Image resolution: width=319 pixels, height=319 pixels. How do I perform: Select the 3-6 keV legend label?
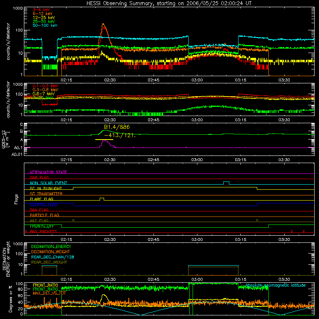tap(41, 10)
